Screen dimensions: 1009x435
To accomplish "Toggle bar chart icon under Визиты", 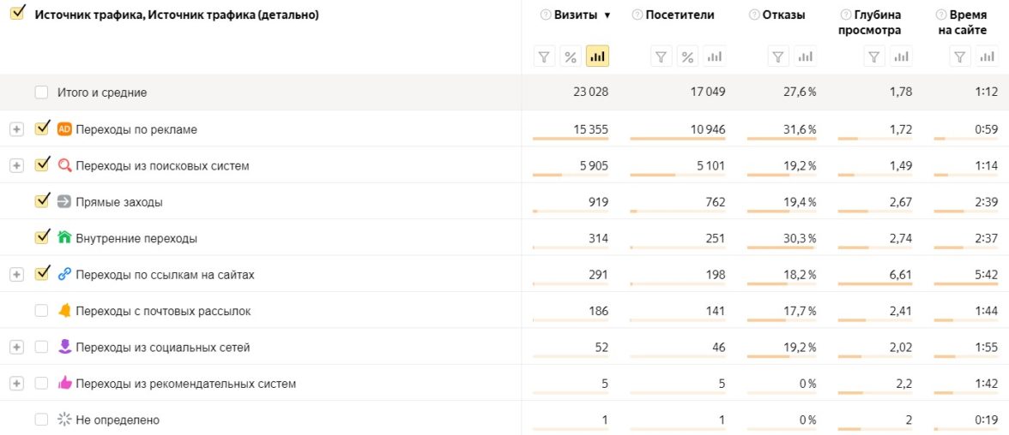I will [597, 57].
